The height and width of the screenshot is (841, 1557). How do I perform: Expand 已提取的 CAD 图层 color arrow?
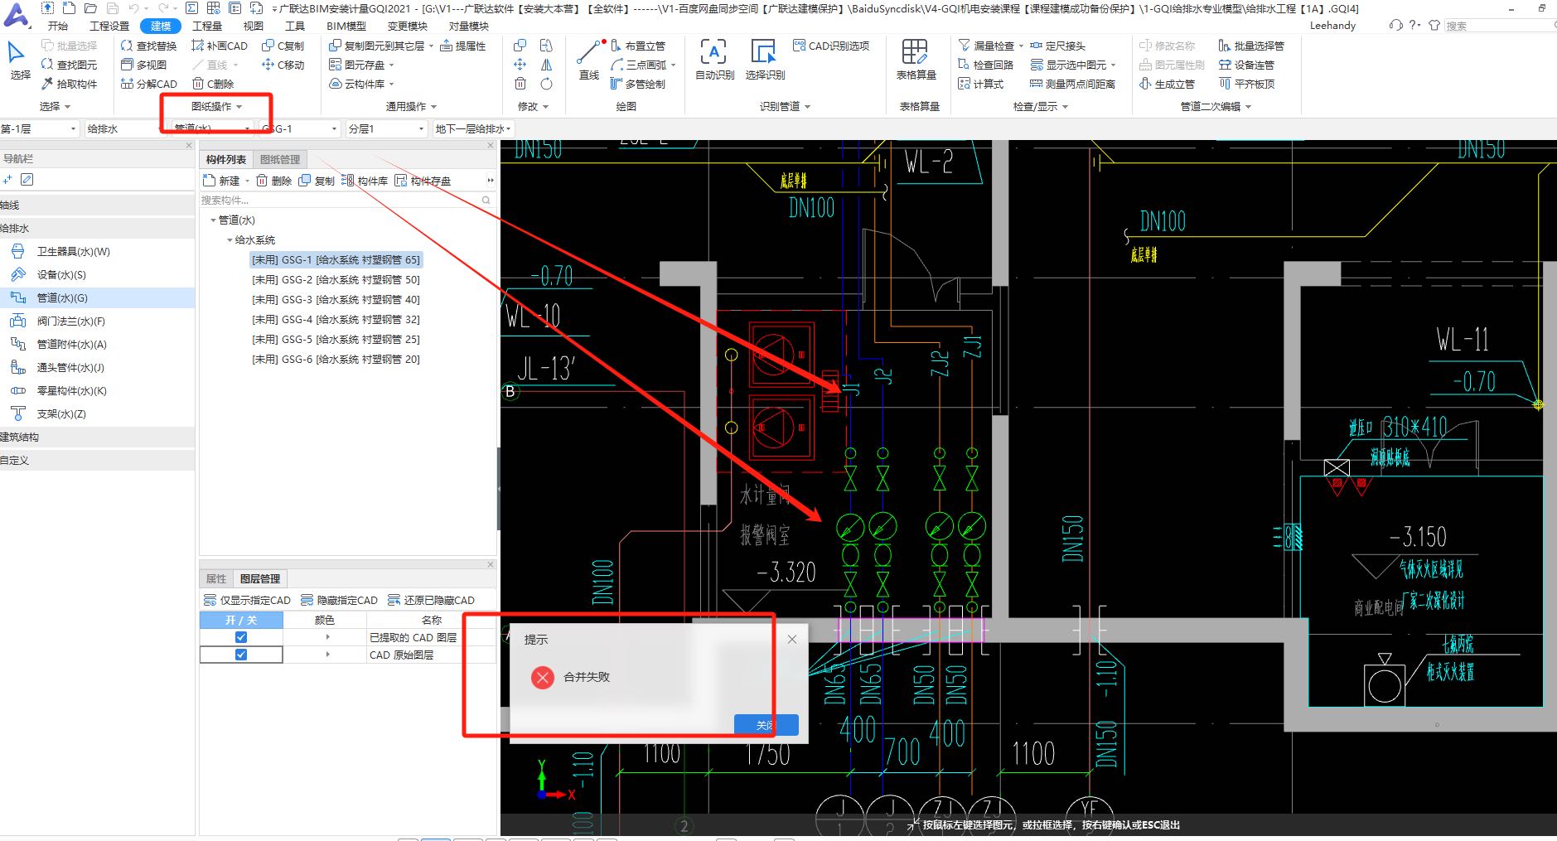point(328,637)
